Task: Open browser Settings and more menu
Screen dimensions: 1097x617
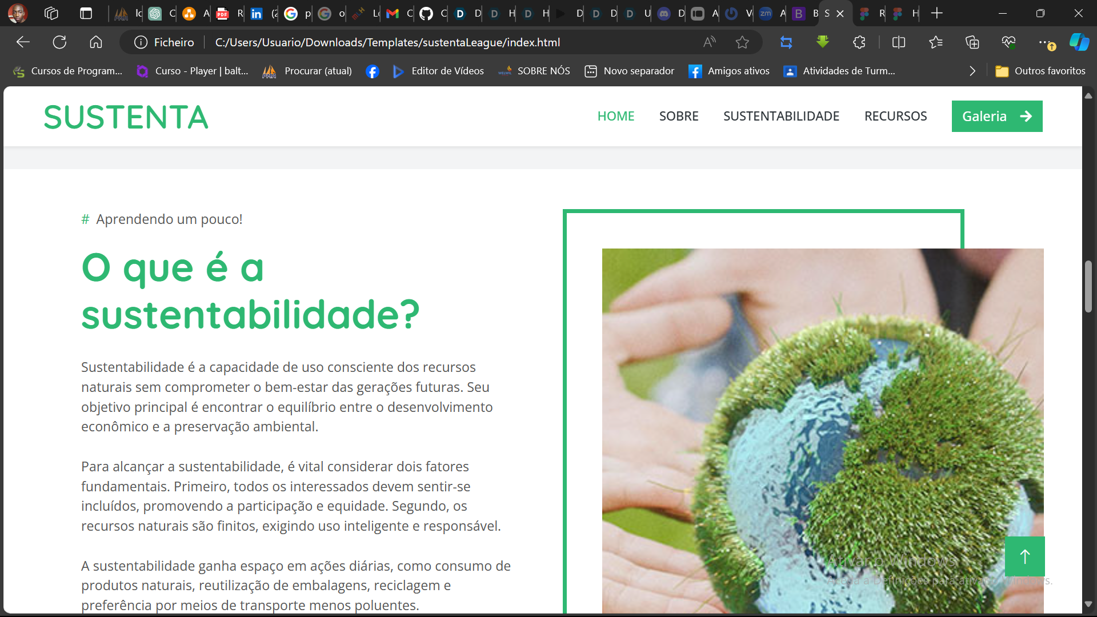Action: click(x=1044, y=42)
